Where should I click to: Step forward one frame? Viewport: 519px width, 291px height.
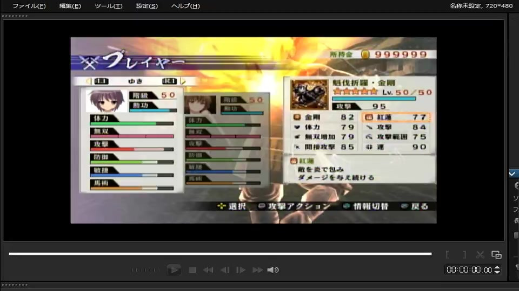coord(241,270)
